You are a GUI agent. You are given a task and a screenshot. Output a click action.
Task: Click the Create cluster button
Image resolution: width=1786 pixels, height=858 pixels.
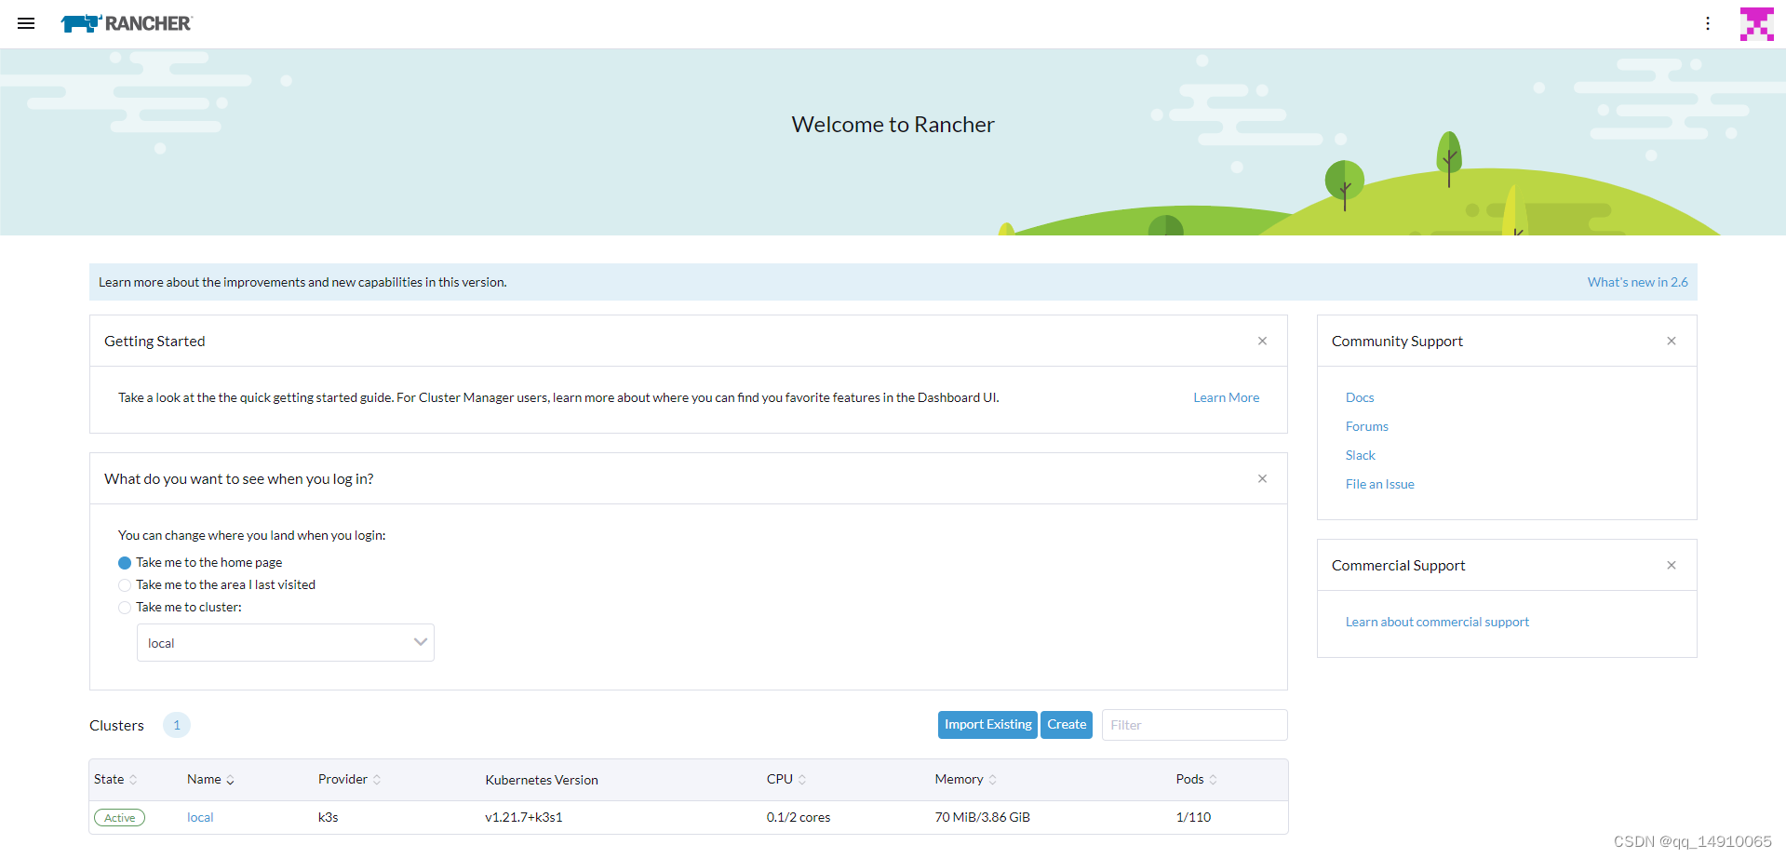pyautogui.click(x=1067, y=725)
